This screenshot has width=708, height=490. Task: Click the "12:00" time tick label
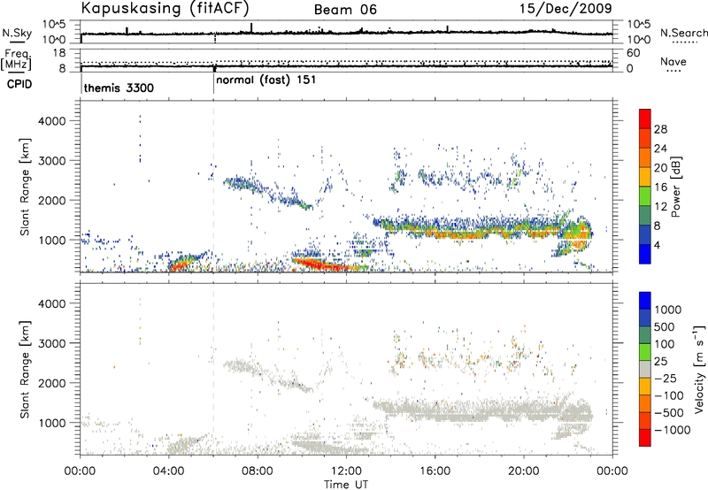pos(346,471)
